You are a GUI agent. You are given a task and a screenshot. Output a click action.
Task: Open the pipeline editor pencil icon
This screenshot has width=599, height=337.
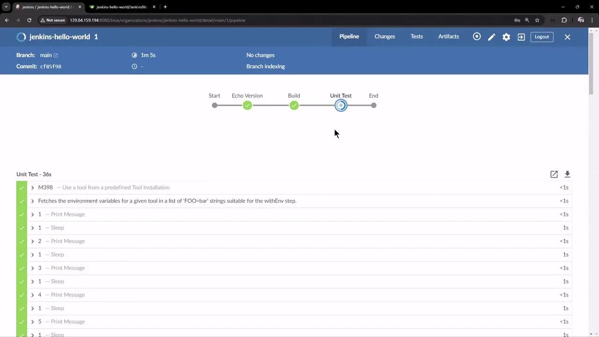[x=491, y=37]
